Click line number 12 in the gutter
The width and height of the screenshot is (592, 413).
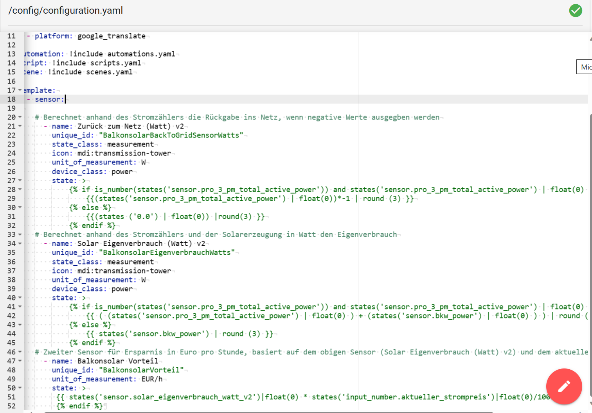click(11, 45)
